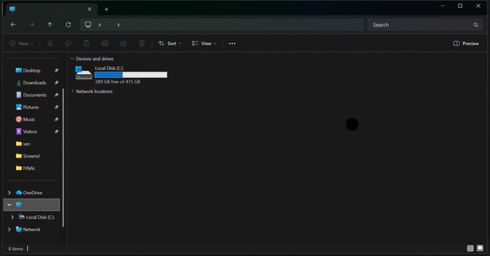490x256 pixels.
Task: Click the pin icon next to Documents
Action: click(56, 95)
